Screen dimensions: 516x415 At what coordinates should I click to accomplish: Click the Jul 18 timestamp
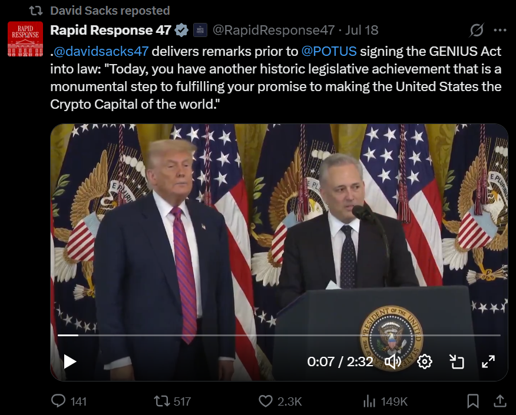tap(362, 30)
